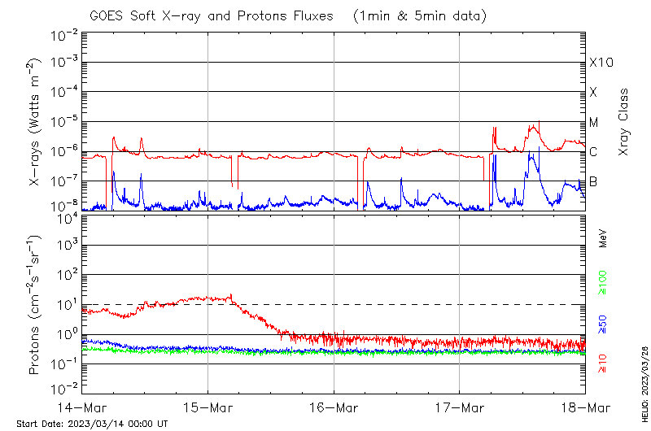The width and height of the screenshot is (651, 431).
Task: Click the 'X-rays (Watts m-2)' axis label
Action: coord(34,121)
